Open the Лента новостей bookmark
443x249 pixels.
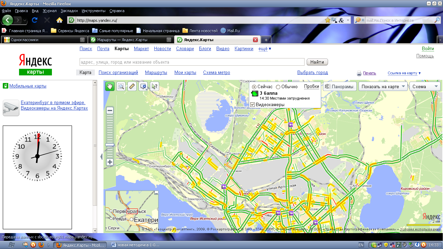(200, 31)
